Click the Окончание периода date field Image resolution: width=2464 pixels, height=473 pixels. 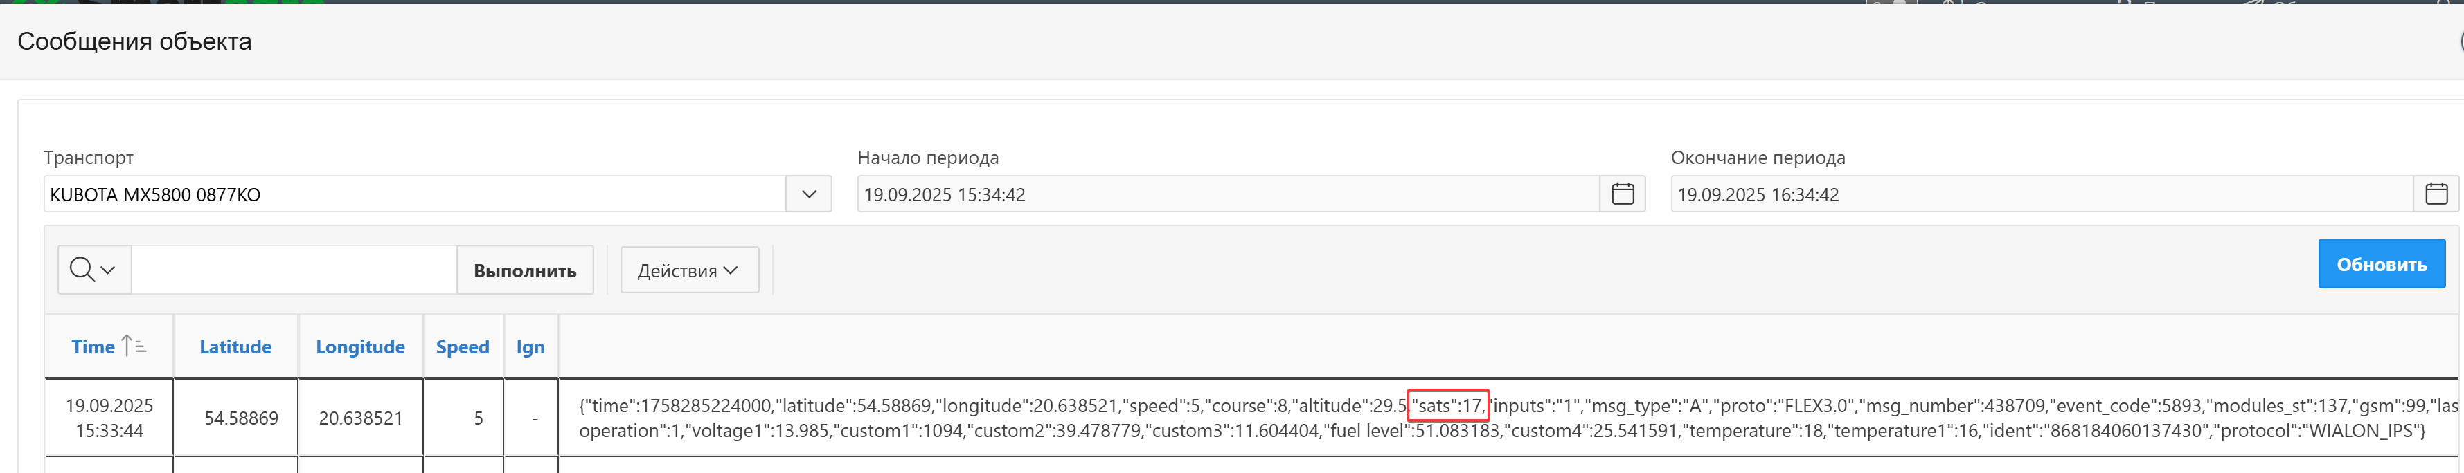click(x=2040, y=194)
